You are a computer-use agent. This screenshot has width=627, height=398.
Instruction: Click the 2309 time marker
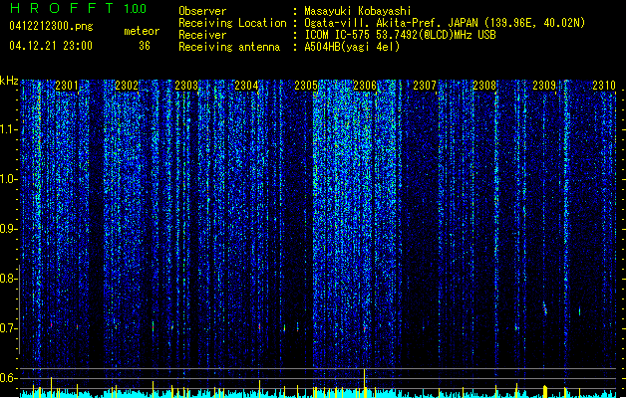(544, 86)
